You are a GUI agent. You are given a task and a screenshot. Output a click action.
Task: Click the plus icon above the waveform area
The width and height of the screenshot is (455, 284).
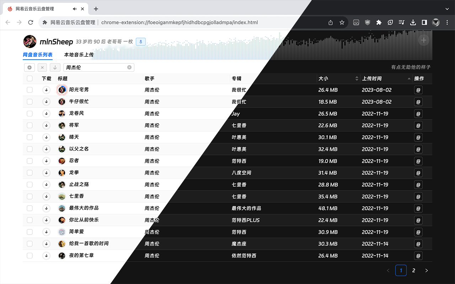pyautogui.click(x=424, y=40)
